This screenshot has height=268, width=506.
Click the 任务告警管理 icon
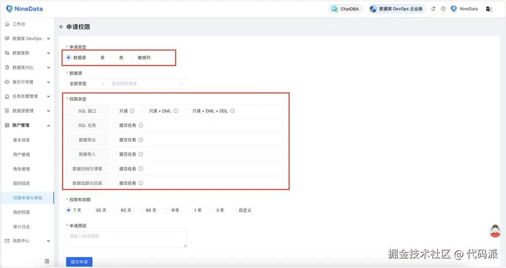click(7, 96)
